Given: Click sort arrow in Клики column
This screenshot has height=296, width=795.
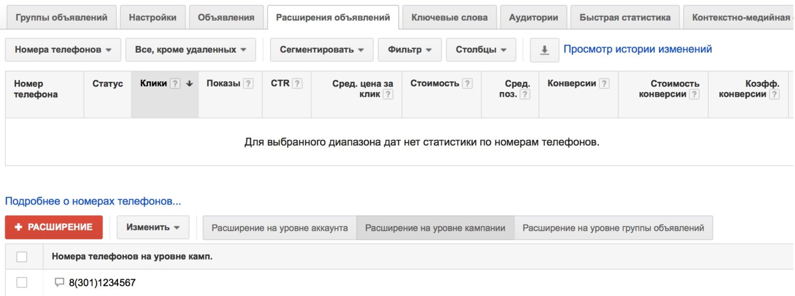Looking at the screenshot, I should (x=189, y=84).
